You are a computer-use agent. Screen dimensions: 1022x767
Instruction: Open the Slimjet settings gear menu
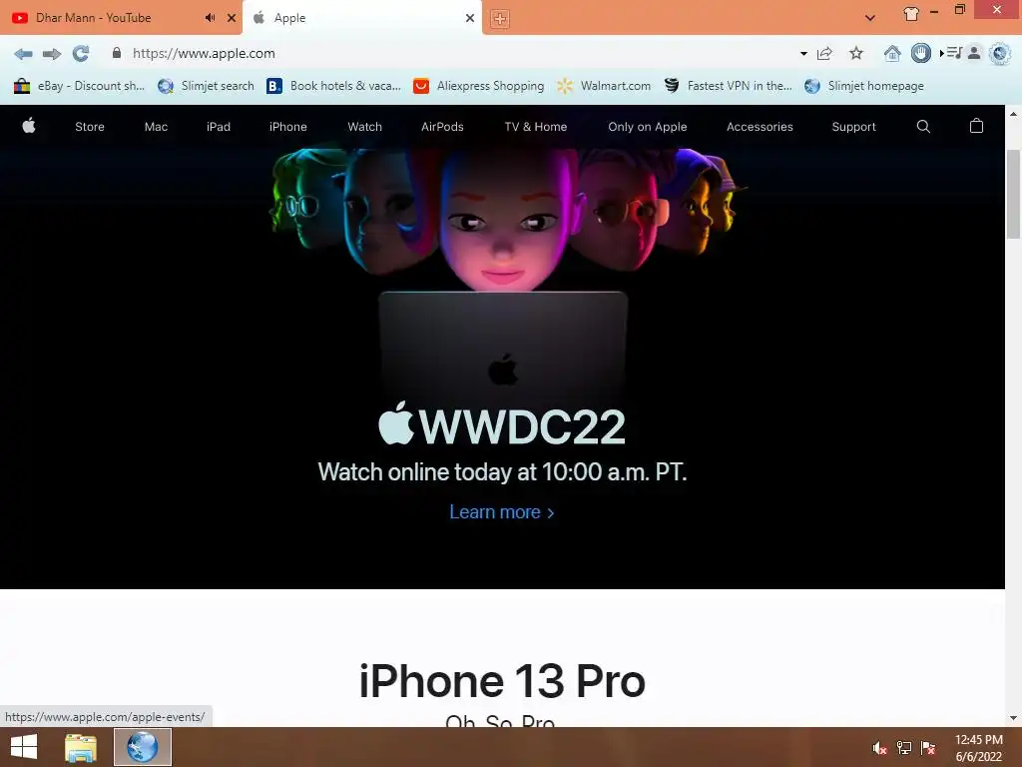pyautogui.click(x=999, y=53)
